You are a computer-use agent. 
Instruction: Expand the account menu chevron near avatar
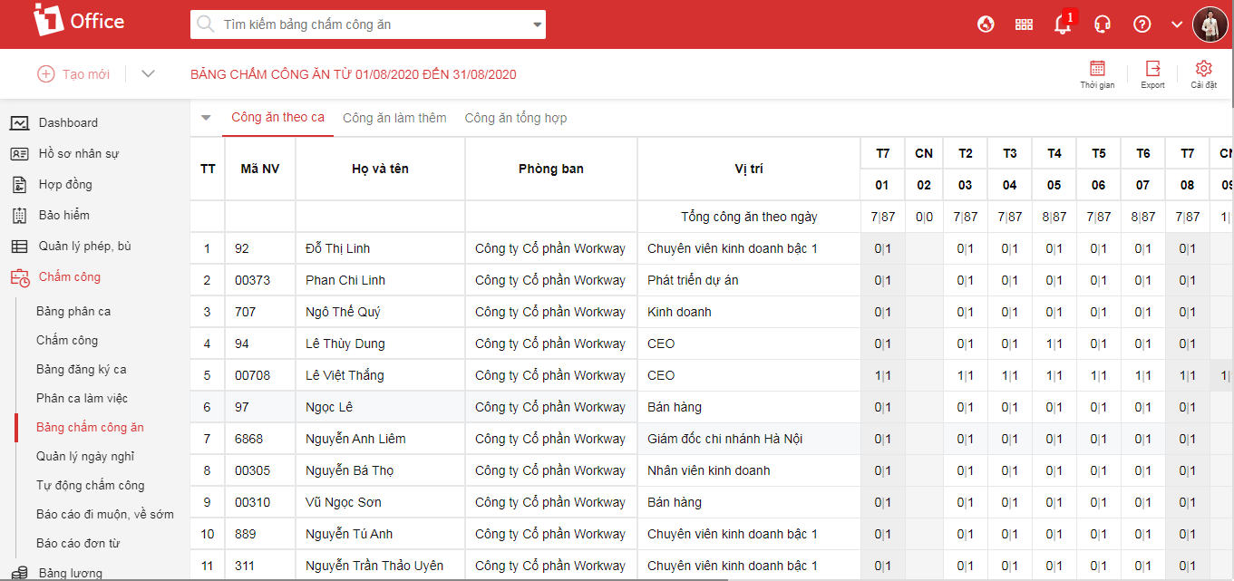click(x=1176, y=24)
